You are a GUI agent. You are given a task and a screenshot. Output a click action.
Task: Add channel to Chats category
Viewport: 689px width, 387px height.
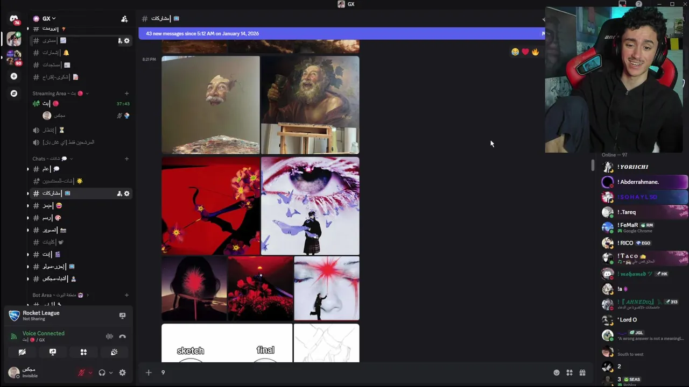pyautogui.click(x=126, y=159)
